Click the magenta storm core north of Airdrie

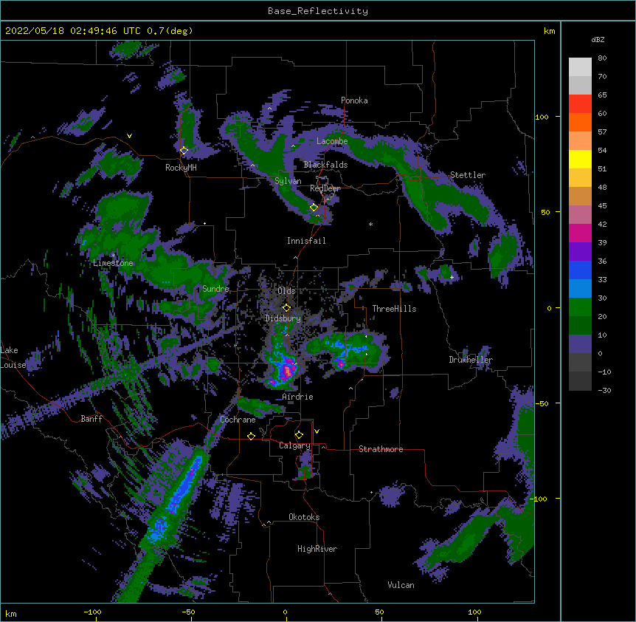click(287, 370)
